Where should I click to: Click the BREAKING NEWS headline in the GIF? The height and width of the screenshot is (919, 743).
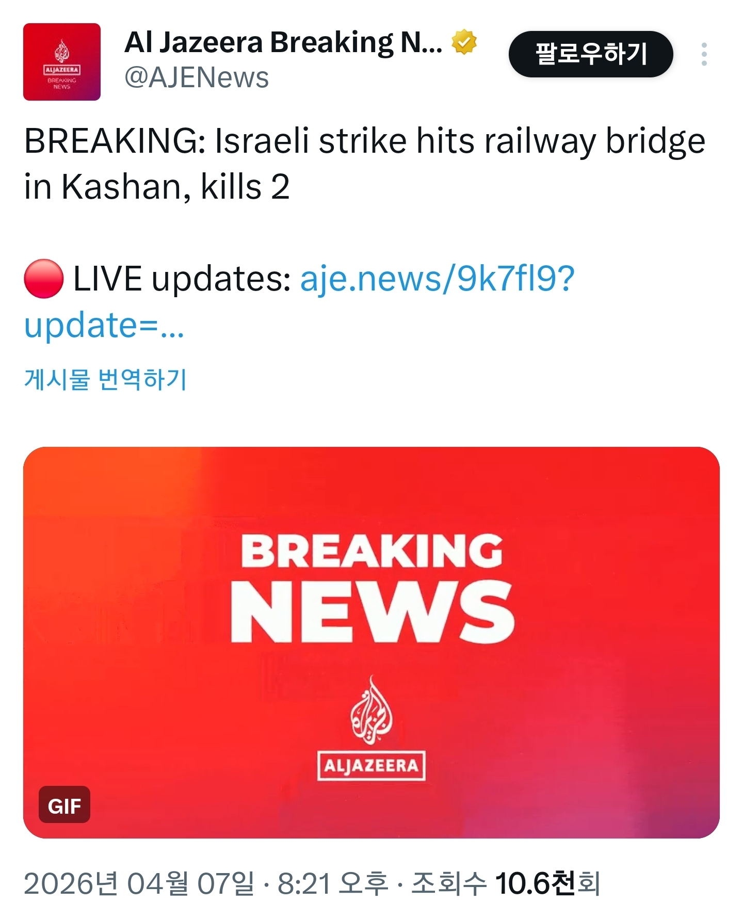pyautogui.click(x=372, y=588)
